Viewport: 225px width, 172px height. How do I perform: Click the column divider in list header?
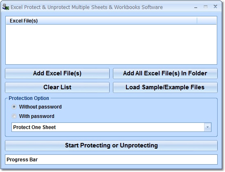(x=197, y=21)
